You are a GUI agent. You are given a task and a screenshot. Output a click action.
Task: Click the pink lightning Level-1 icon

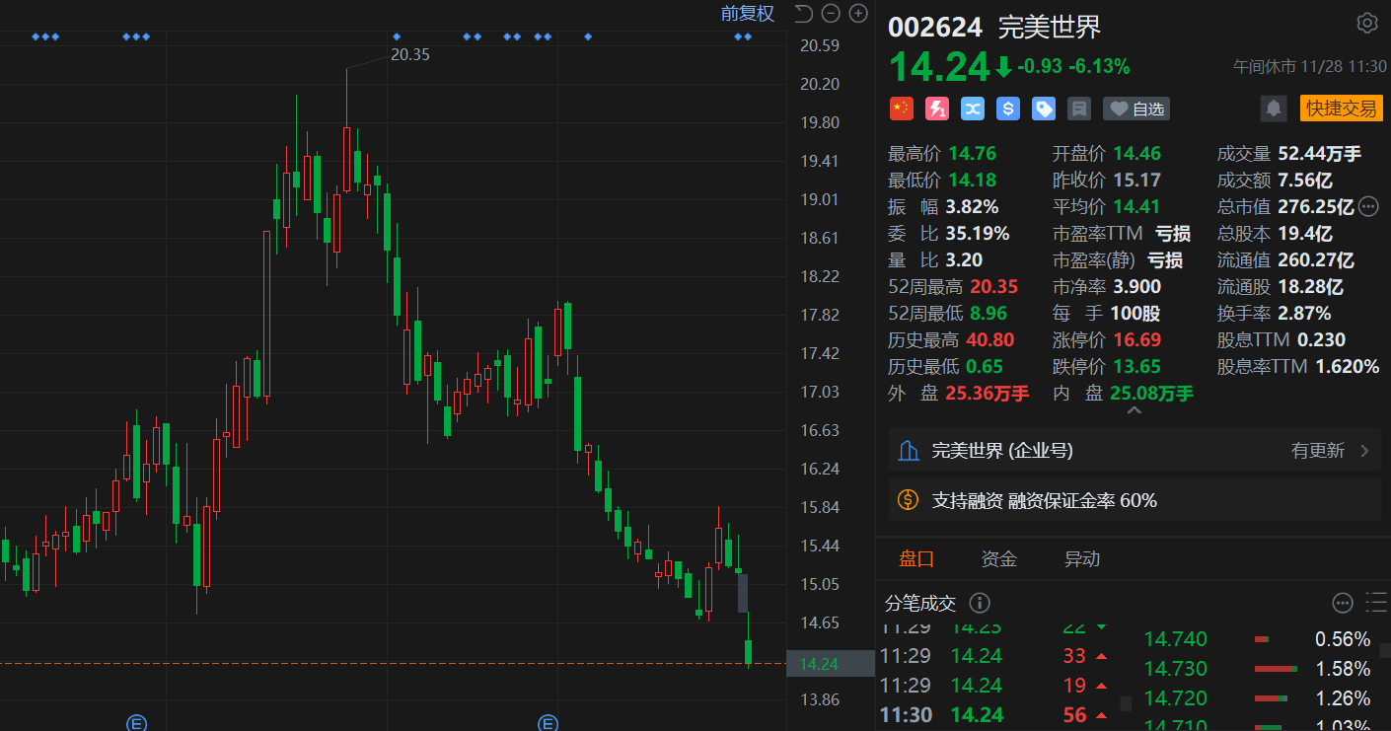[936, 109]
